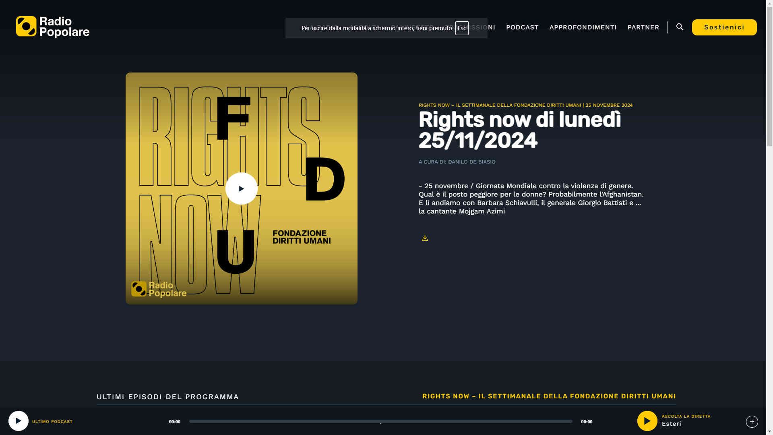Open the Rights Now program link near episode list
Viewport: 773px width, 435px height.
(549, 396)
